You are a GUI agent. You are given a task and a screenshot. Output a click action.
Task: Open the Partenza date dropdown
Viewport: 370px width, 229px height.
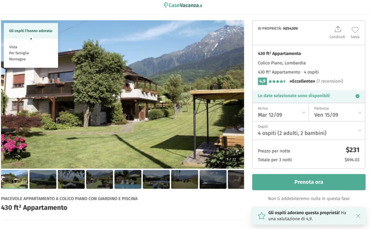click(x=337, y=112)
